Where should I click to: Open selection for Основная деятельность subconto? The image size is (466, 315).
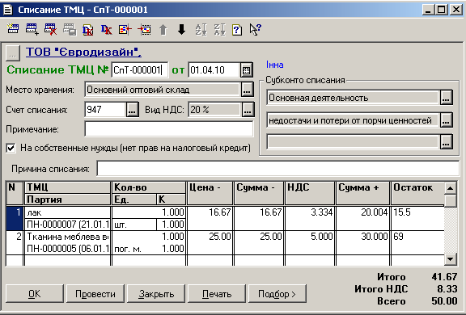(x=446, y=98)
